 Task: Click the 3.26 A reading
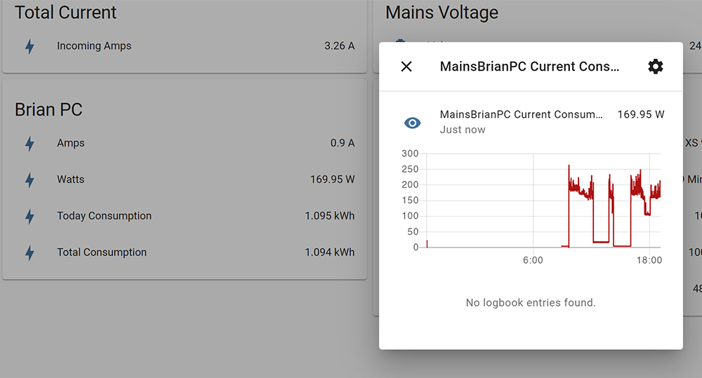tap(339, 46)
